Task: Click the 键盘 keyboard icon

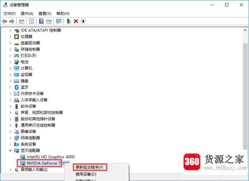Action: (16, 81)
